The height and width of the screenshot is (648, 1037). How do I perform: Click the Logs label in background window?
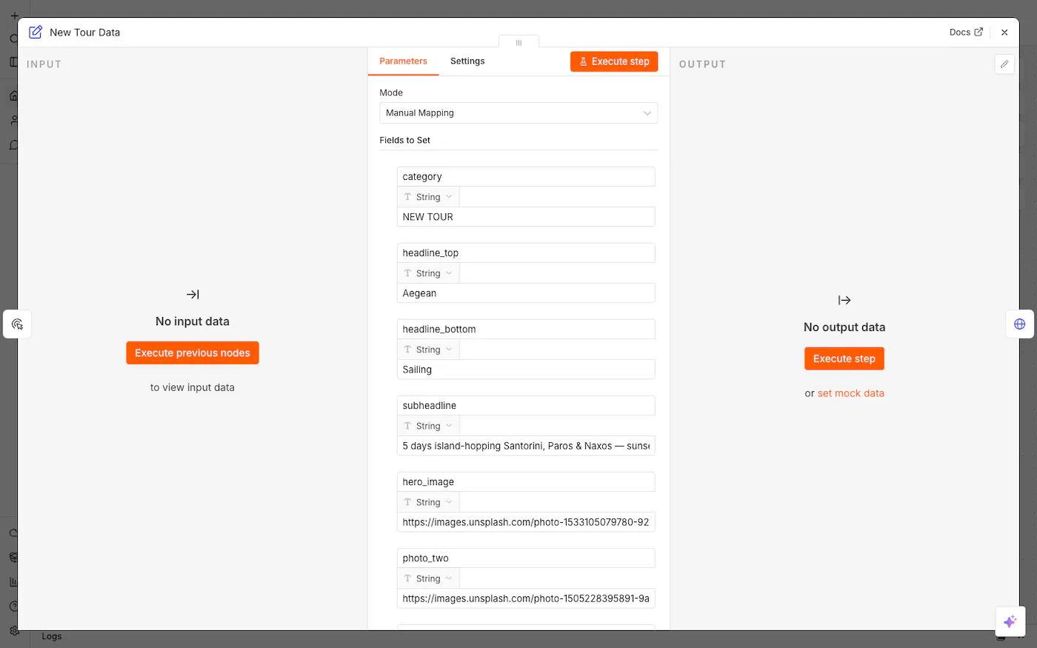[52, 636]
